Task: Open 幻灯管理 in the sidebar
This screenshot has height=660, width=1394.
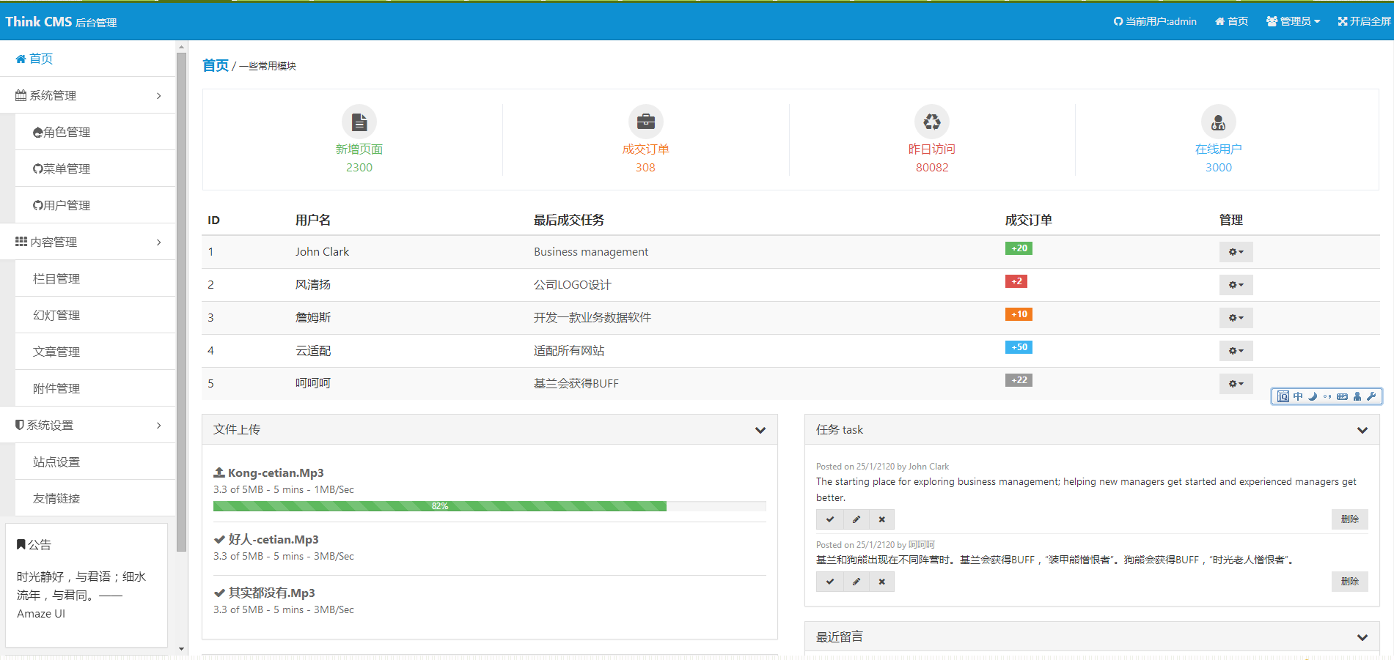Action: 95,315
